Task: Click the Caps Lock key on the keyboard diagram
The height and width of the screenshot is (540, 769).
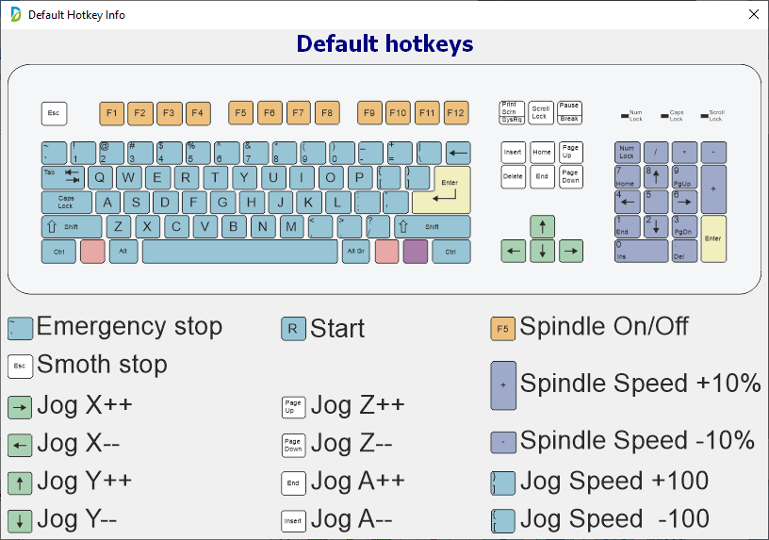Action: (x=67, y=202)
